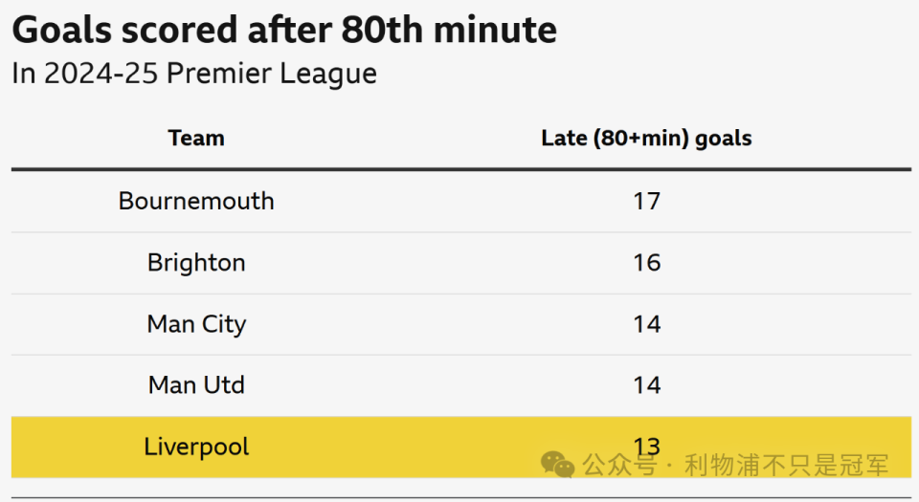
Task: Click the Team column header
Action: 196,138
